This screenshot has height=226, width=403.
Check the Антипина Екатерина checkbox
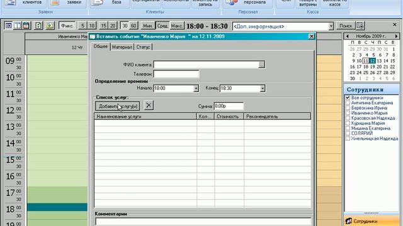pyautogui.click(x=348, y=103)
